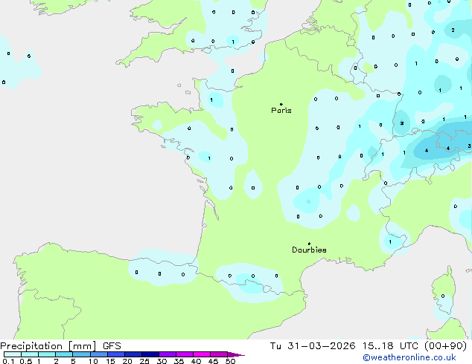Image resolution: width=472 pixels, height=364 pixels.
Task: Click the legend label '0.5'
Action: [26, 361]
